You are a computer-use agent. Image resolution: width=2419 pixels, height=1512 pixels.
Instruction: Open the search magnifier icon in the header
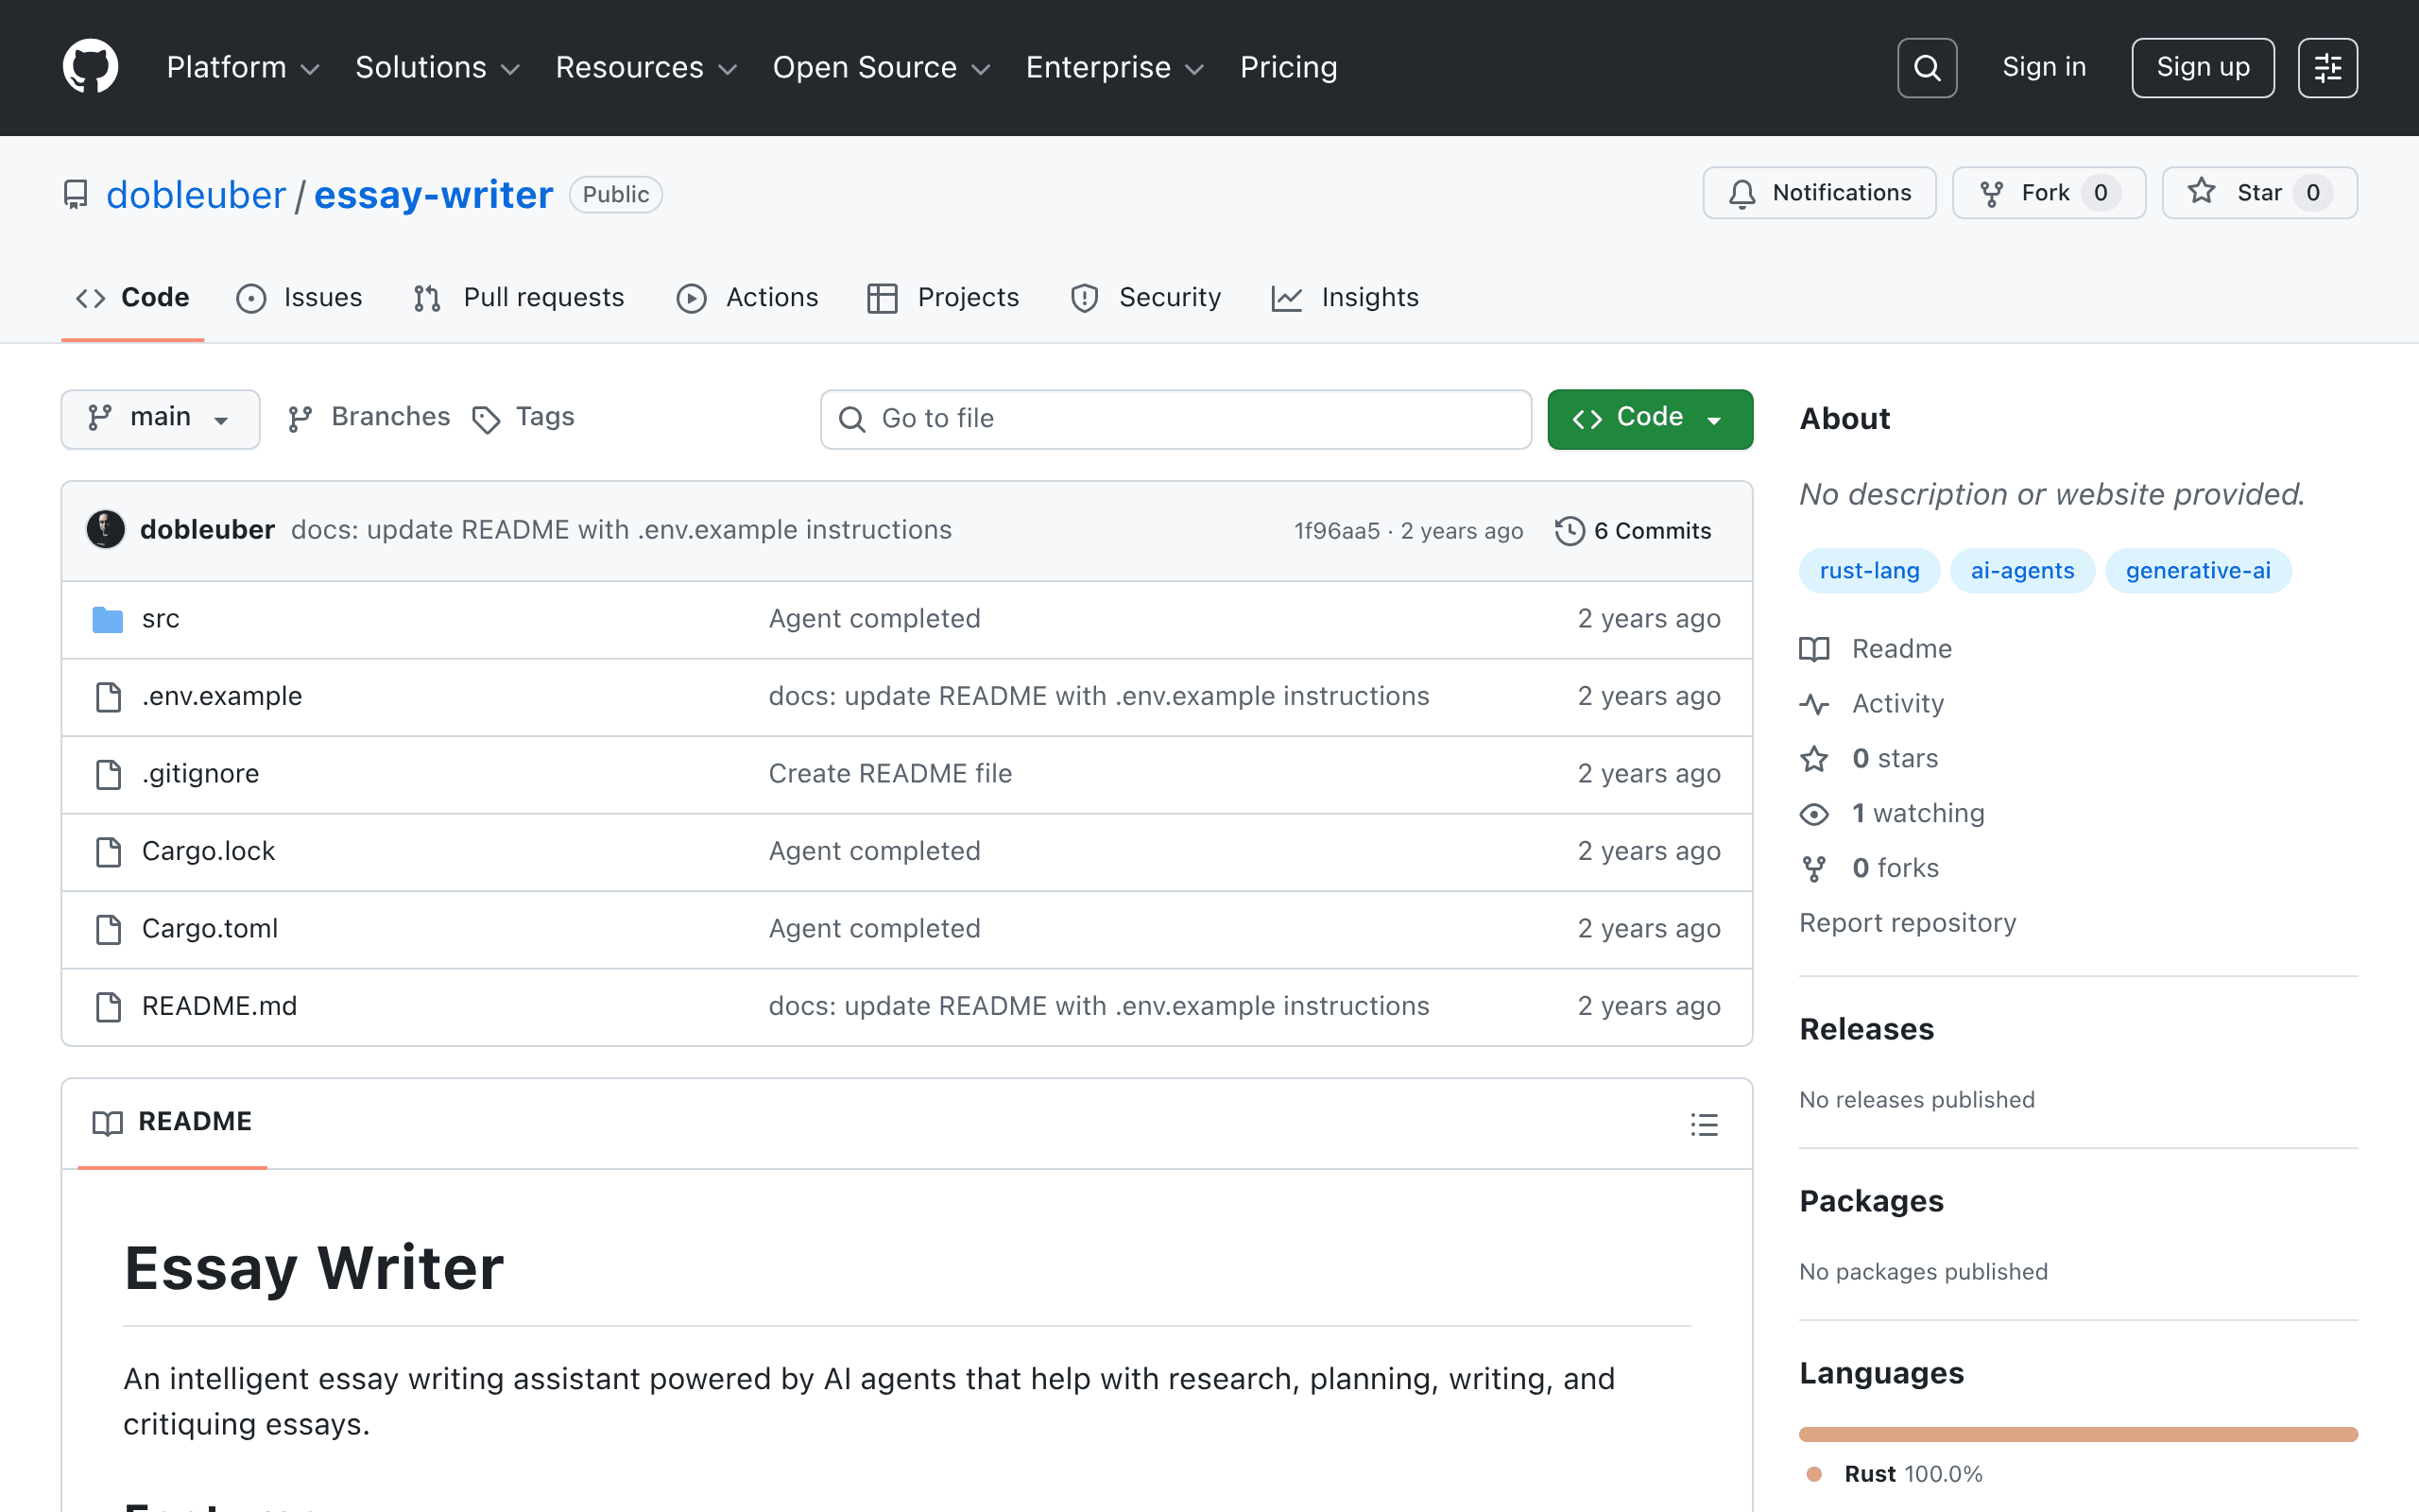coord(1926,68)
